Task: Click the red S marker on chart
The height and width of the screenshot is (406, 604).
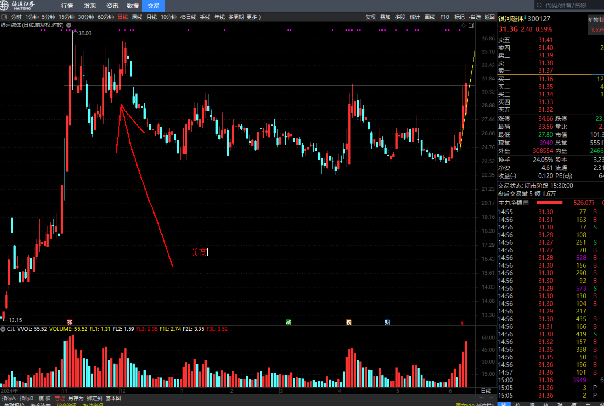Action: point(462,323)
